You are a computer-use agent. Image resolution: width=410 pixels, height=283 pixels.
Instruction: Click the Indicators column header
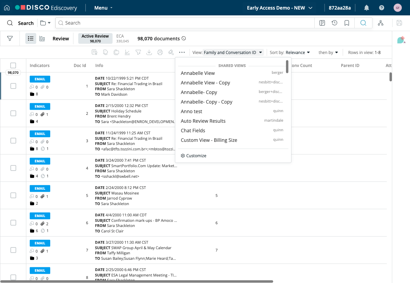(x=40, y=66)
